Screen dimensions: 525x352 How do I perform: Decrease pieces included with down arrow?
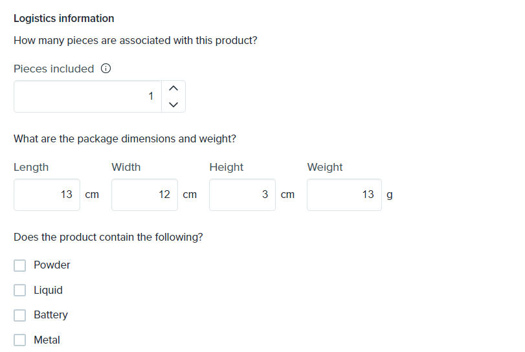pos(173,104)
